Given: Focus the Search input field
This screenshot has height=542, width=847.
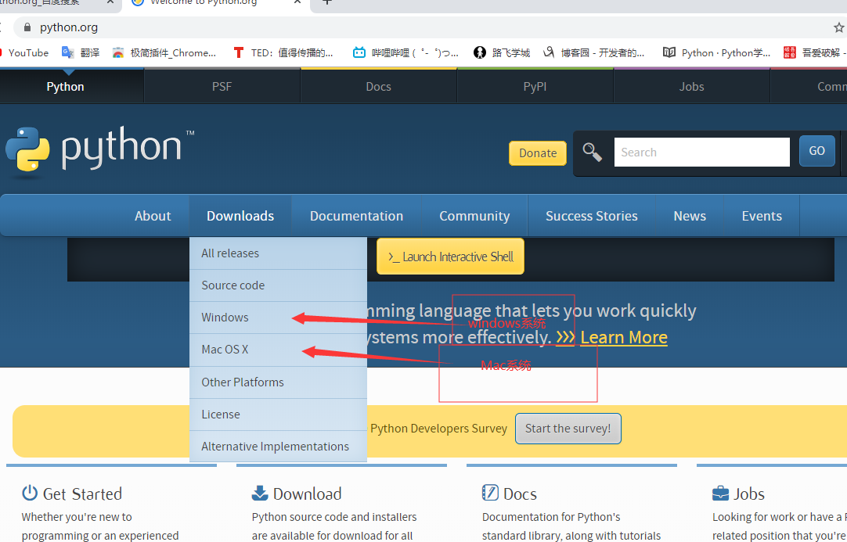Looking at the screenshot, I should click(701, 153).
